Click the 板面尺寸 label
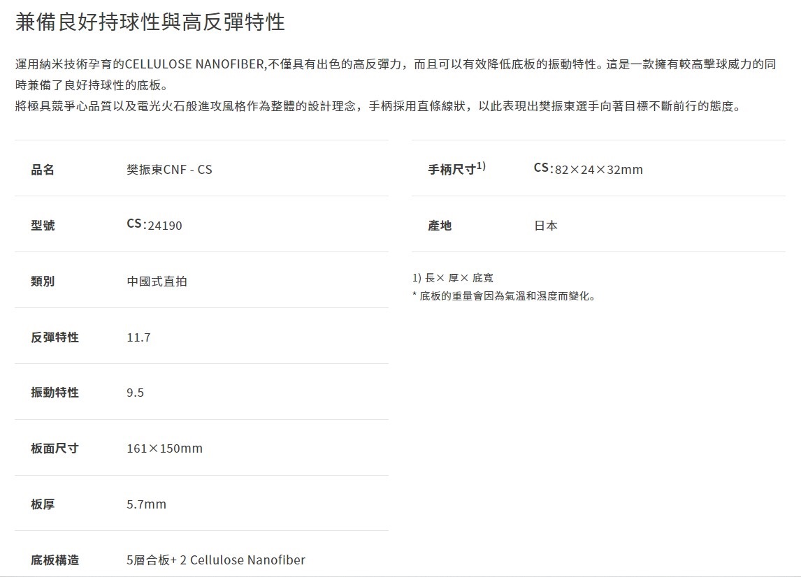This screenshot has height=577, width=801. coord(55,448)
